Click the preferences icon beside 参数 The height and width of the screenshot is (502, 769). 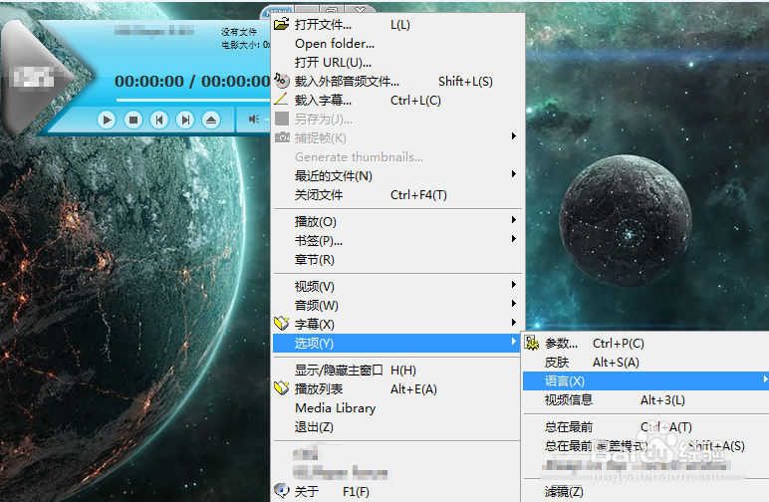point(532,343)
